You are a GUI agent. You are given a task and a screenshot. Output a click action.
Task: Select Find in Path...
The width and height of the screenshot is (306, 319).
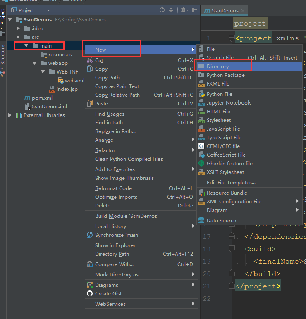(141, 123)
